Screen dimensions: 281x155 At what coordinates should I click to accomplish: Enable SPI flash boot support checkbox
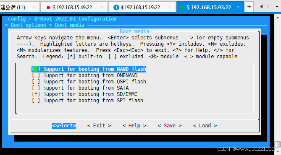(x=36, y=100)
